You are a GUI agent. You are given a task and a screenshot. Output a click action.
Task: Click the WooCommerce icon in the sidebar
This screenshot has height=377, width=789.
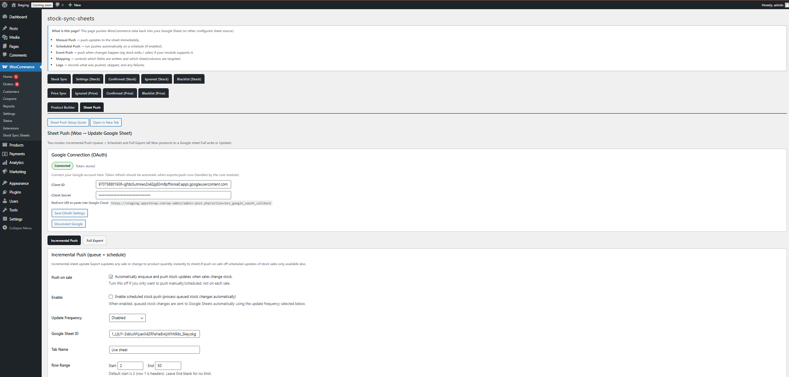(5, 67)
